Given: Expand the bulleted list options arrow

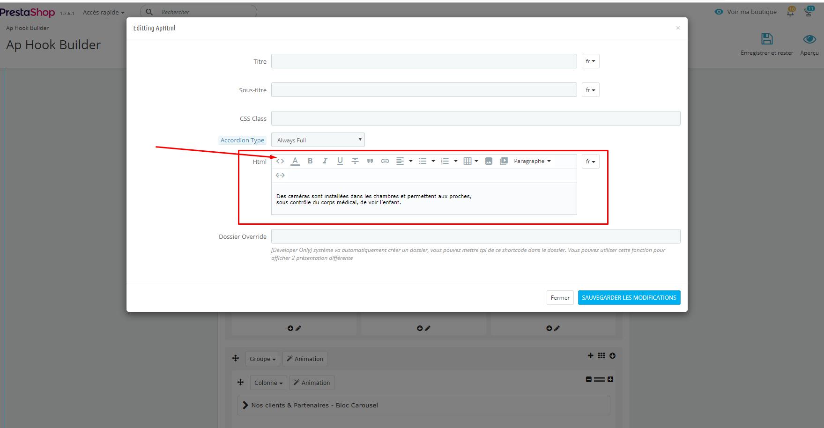Looking at the screenshot, I should pyautogui.click(x=433, y=161).
